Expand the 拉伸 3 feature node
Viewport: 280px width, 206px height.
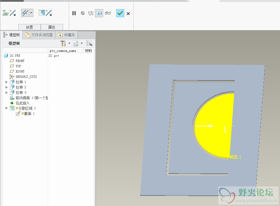point(7,92)
